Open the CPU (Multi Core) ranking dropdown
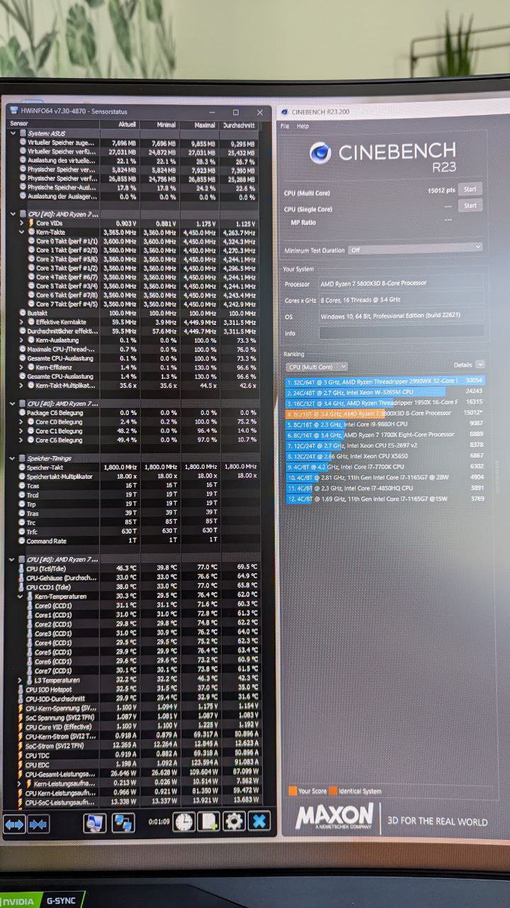 click(x=316, y=367)
